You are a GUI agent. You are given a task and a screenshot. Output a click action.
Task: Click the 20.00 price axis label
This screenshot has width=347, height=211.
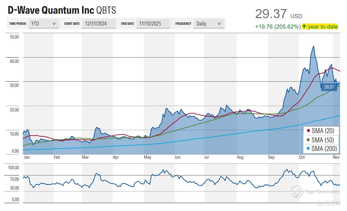point(14,110)
